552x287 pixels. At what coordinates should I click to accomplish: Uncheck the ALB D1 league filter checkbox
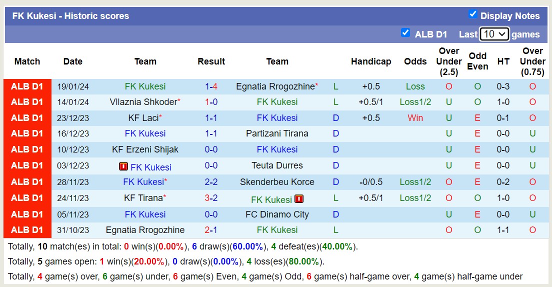coord(405,32)
